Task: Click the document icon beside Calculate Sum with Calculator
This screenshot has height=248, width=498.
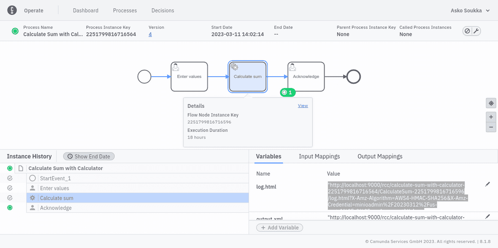Action: pyautogui.click(x=21, y=168)
